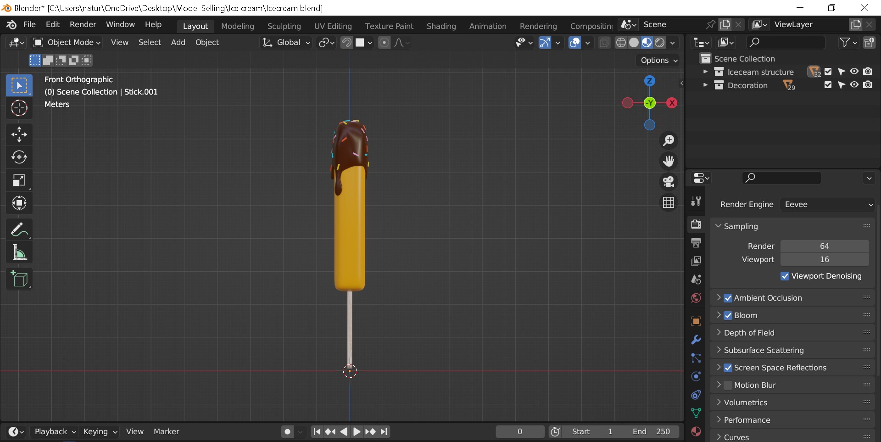The image size is (881, 442).
Task: Expand Performance panel
Action: (719, 420)
